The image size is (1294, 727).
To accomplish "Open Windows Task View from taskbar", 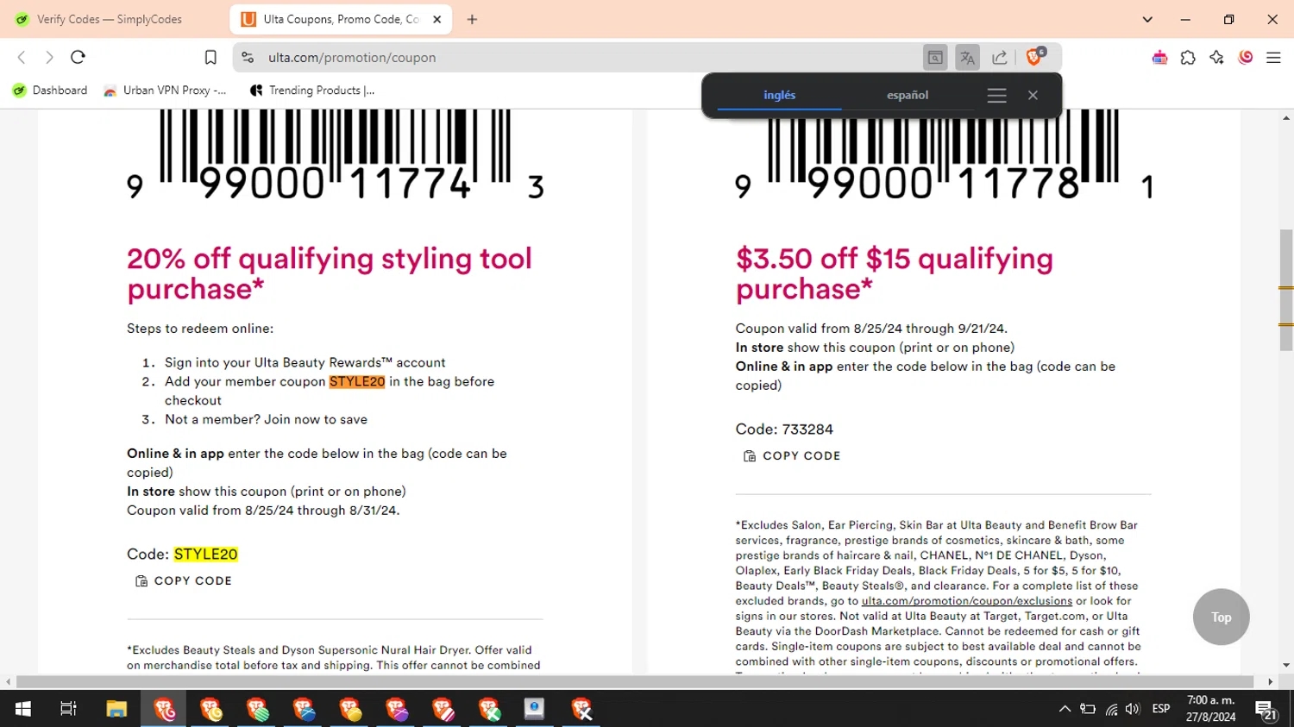I will (x=68, y=709).
